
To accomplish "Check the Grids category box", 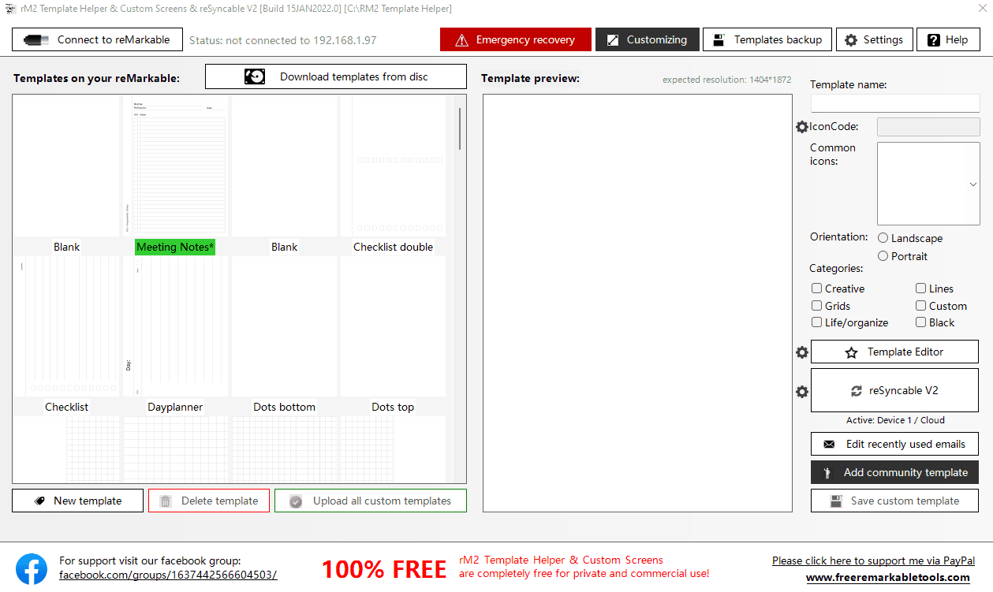I will 817,306.
